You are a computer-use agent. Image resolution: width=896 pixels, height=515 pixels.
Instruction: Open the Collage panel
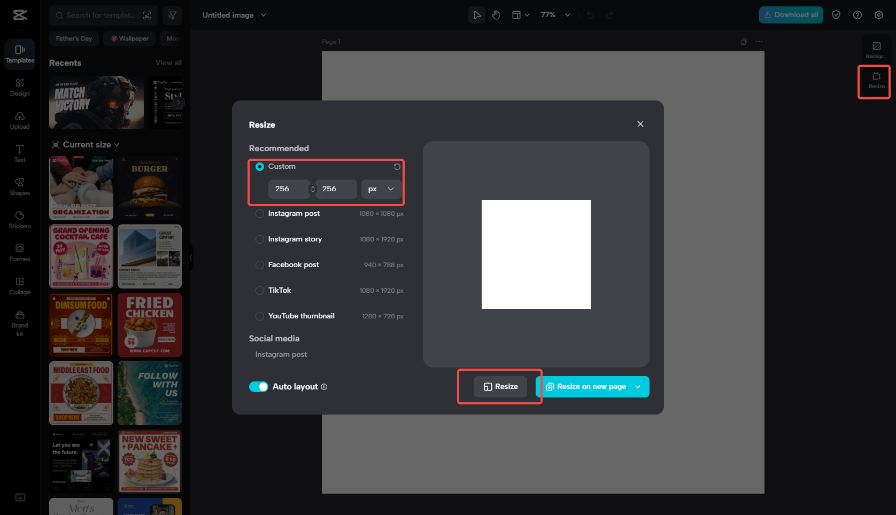[20, 285]
